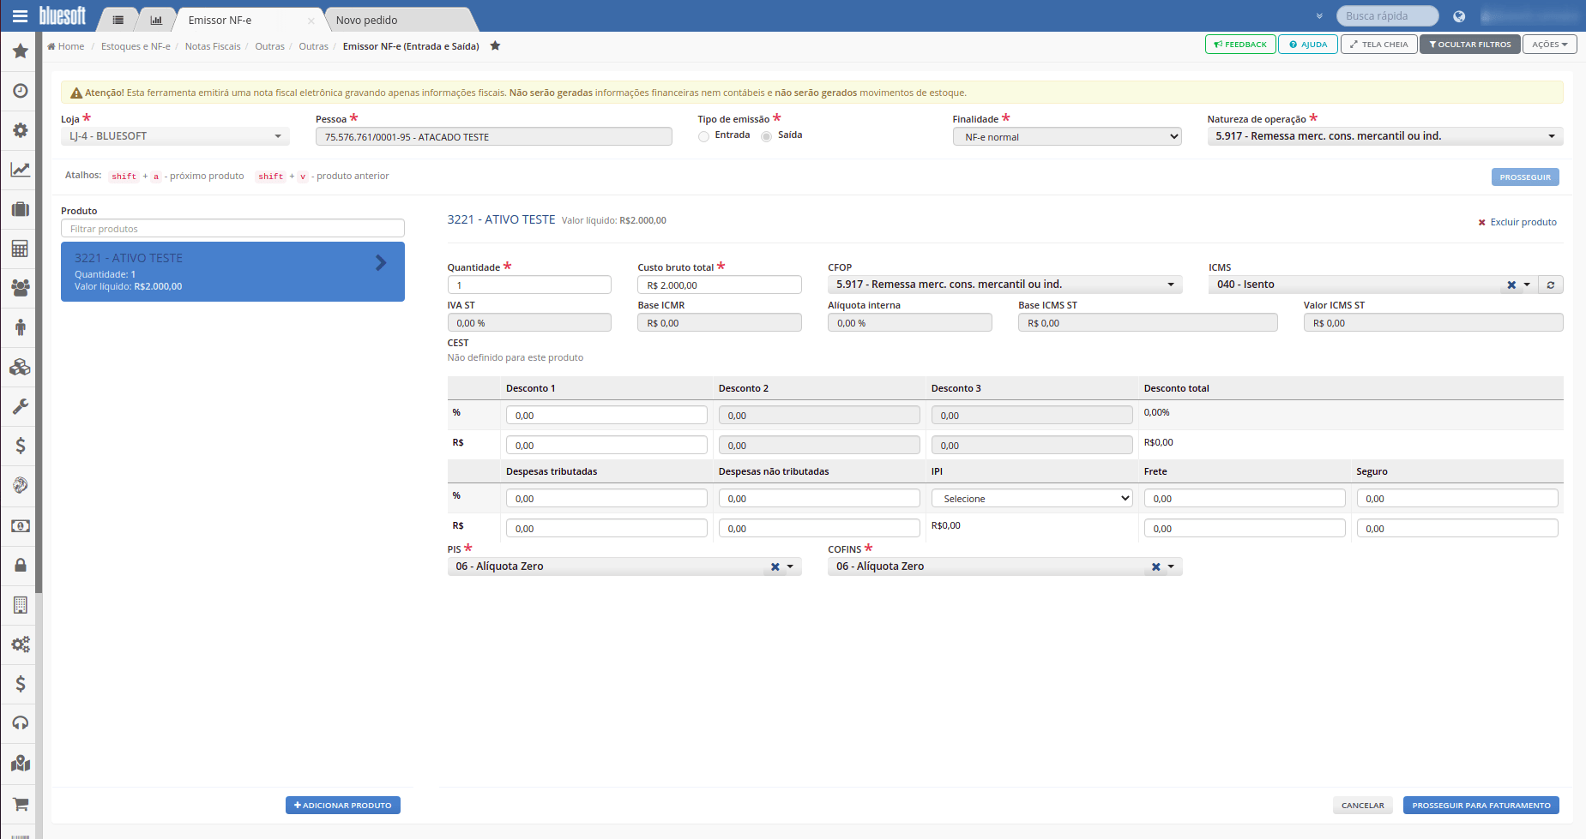Switch to the Novo pedido tab
Image resolution: width=1586 pixels, height=839 pixels.
click(399, 20)
